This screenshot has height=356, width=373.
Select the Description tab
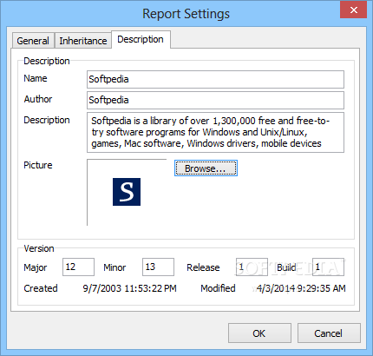point(141,39)
